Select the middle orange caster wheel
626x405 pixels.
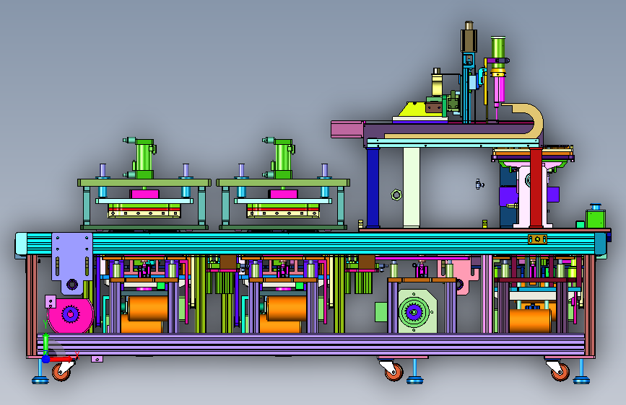[394, 372]
